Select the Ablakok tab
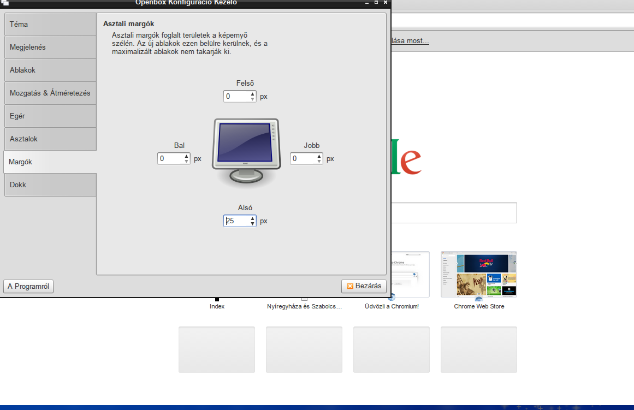634x410 pixels. click(x=50, y=70)
